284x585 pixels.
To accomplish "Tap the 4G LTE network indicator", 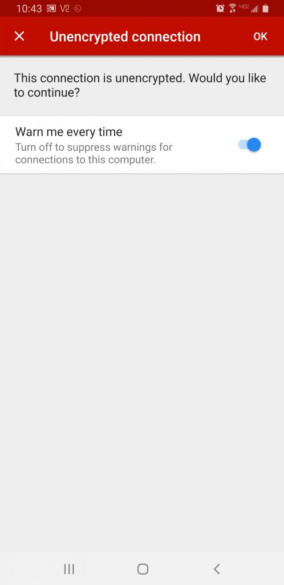I will 244,6.
